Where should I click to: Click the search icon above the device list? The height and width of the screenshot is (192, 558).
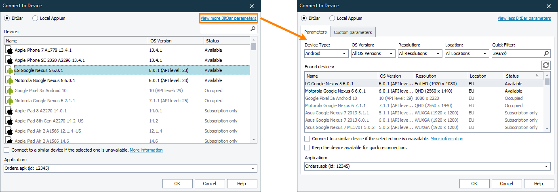point(253,29)
